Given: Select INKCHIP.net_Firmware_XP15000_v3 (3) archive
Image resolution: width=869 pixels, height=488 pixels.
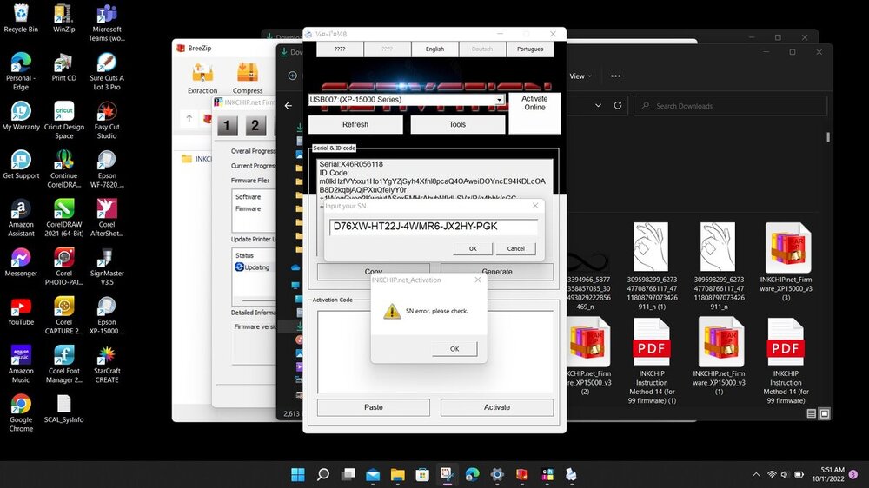Looking at the screenshot, I should coord(786,261).
